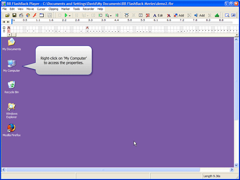Click the Windows Media export icon
The width and height of the screenshot is (240, 180).
(x=28, y=15)
